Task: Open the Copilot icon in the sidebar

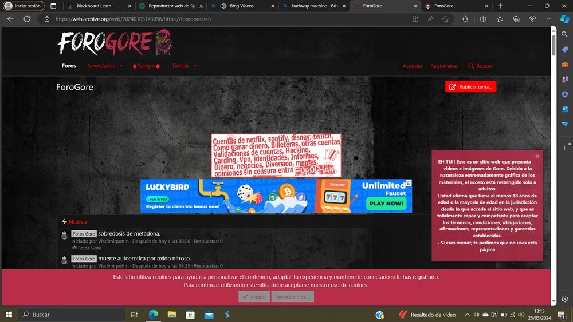Action: [564, 19]
